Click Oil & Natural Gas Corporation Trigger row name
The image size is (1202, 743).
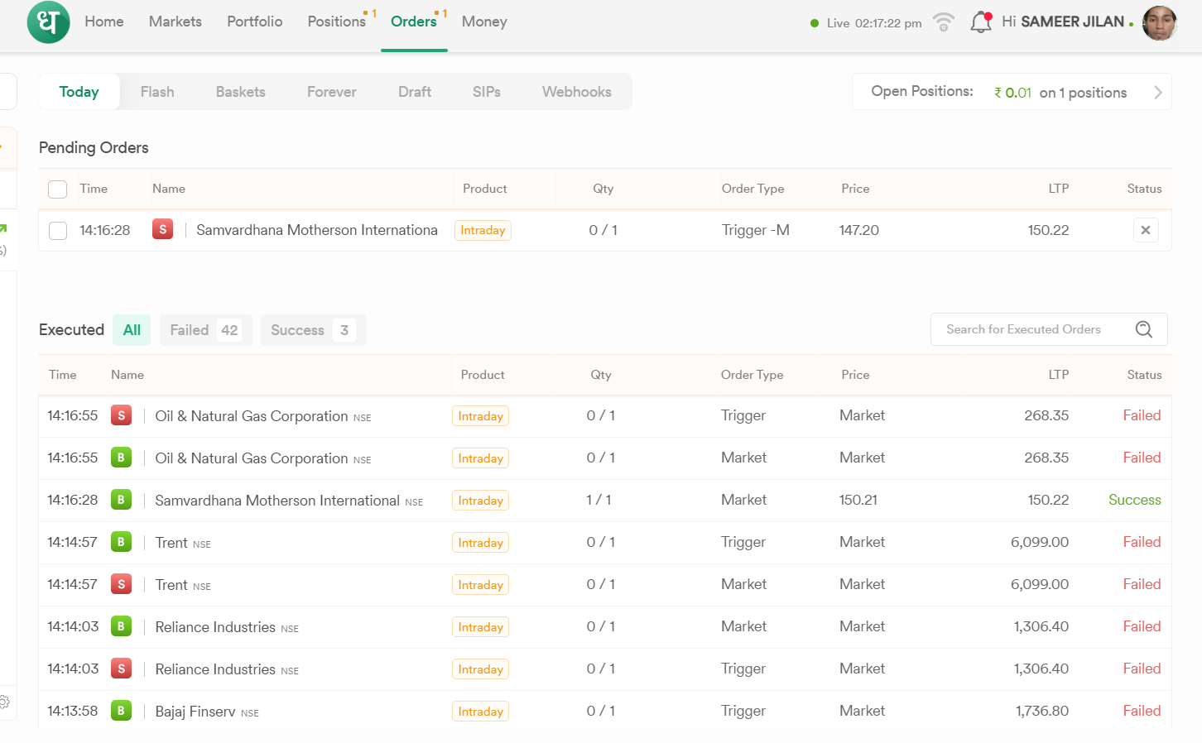pyautogui.click(x=252, y=416)
